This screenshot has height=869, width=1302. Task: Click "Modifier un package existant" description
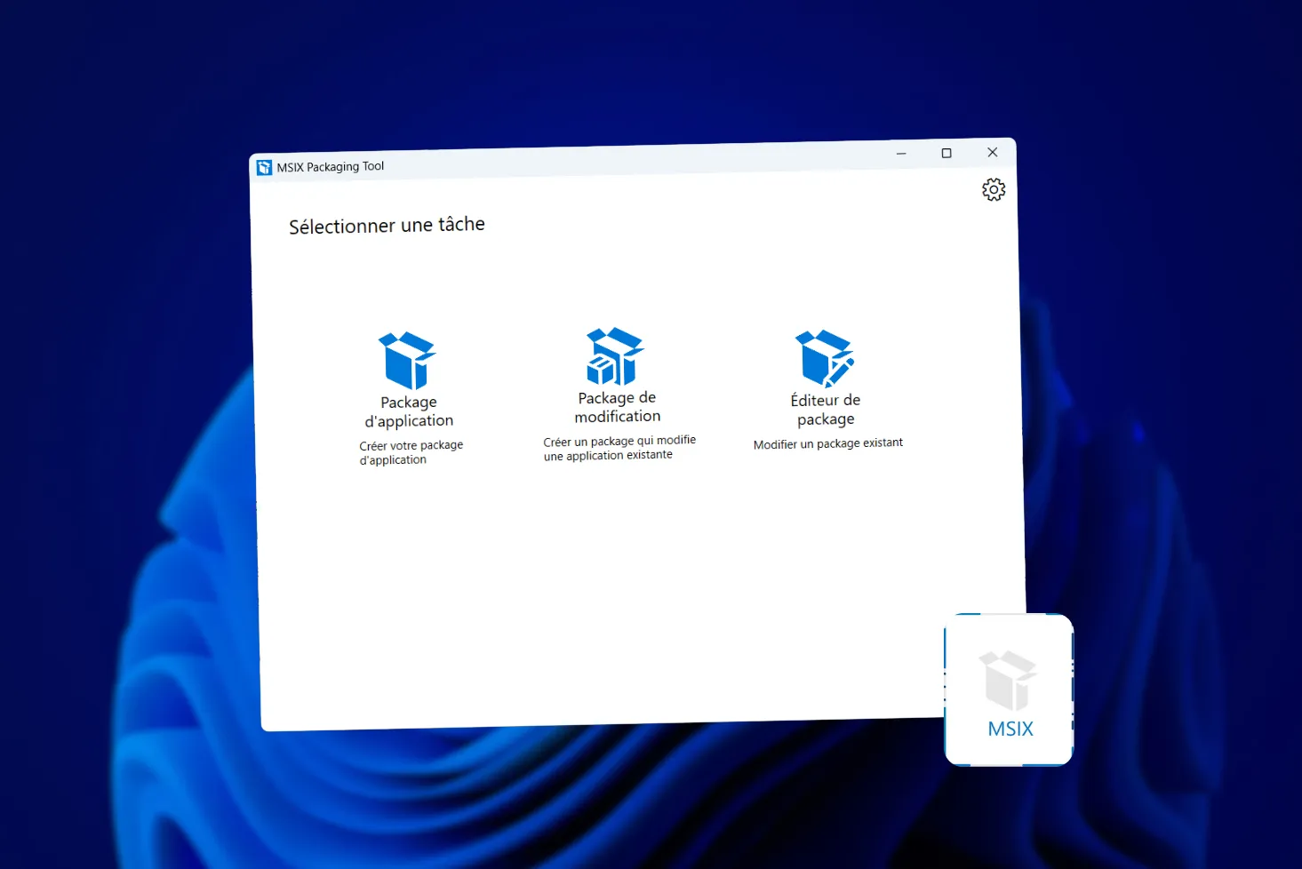point(828,443)
